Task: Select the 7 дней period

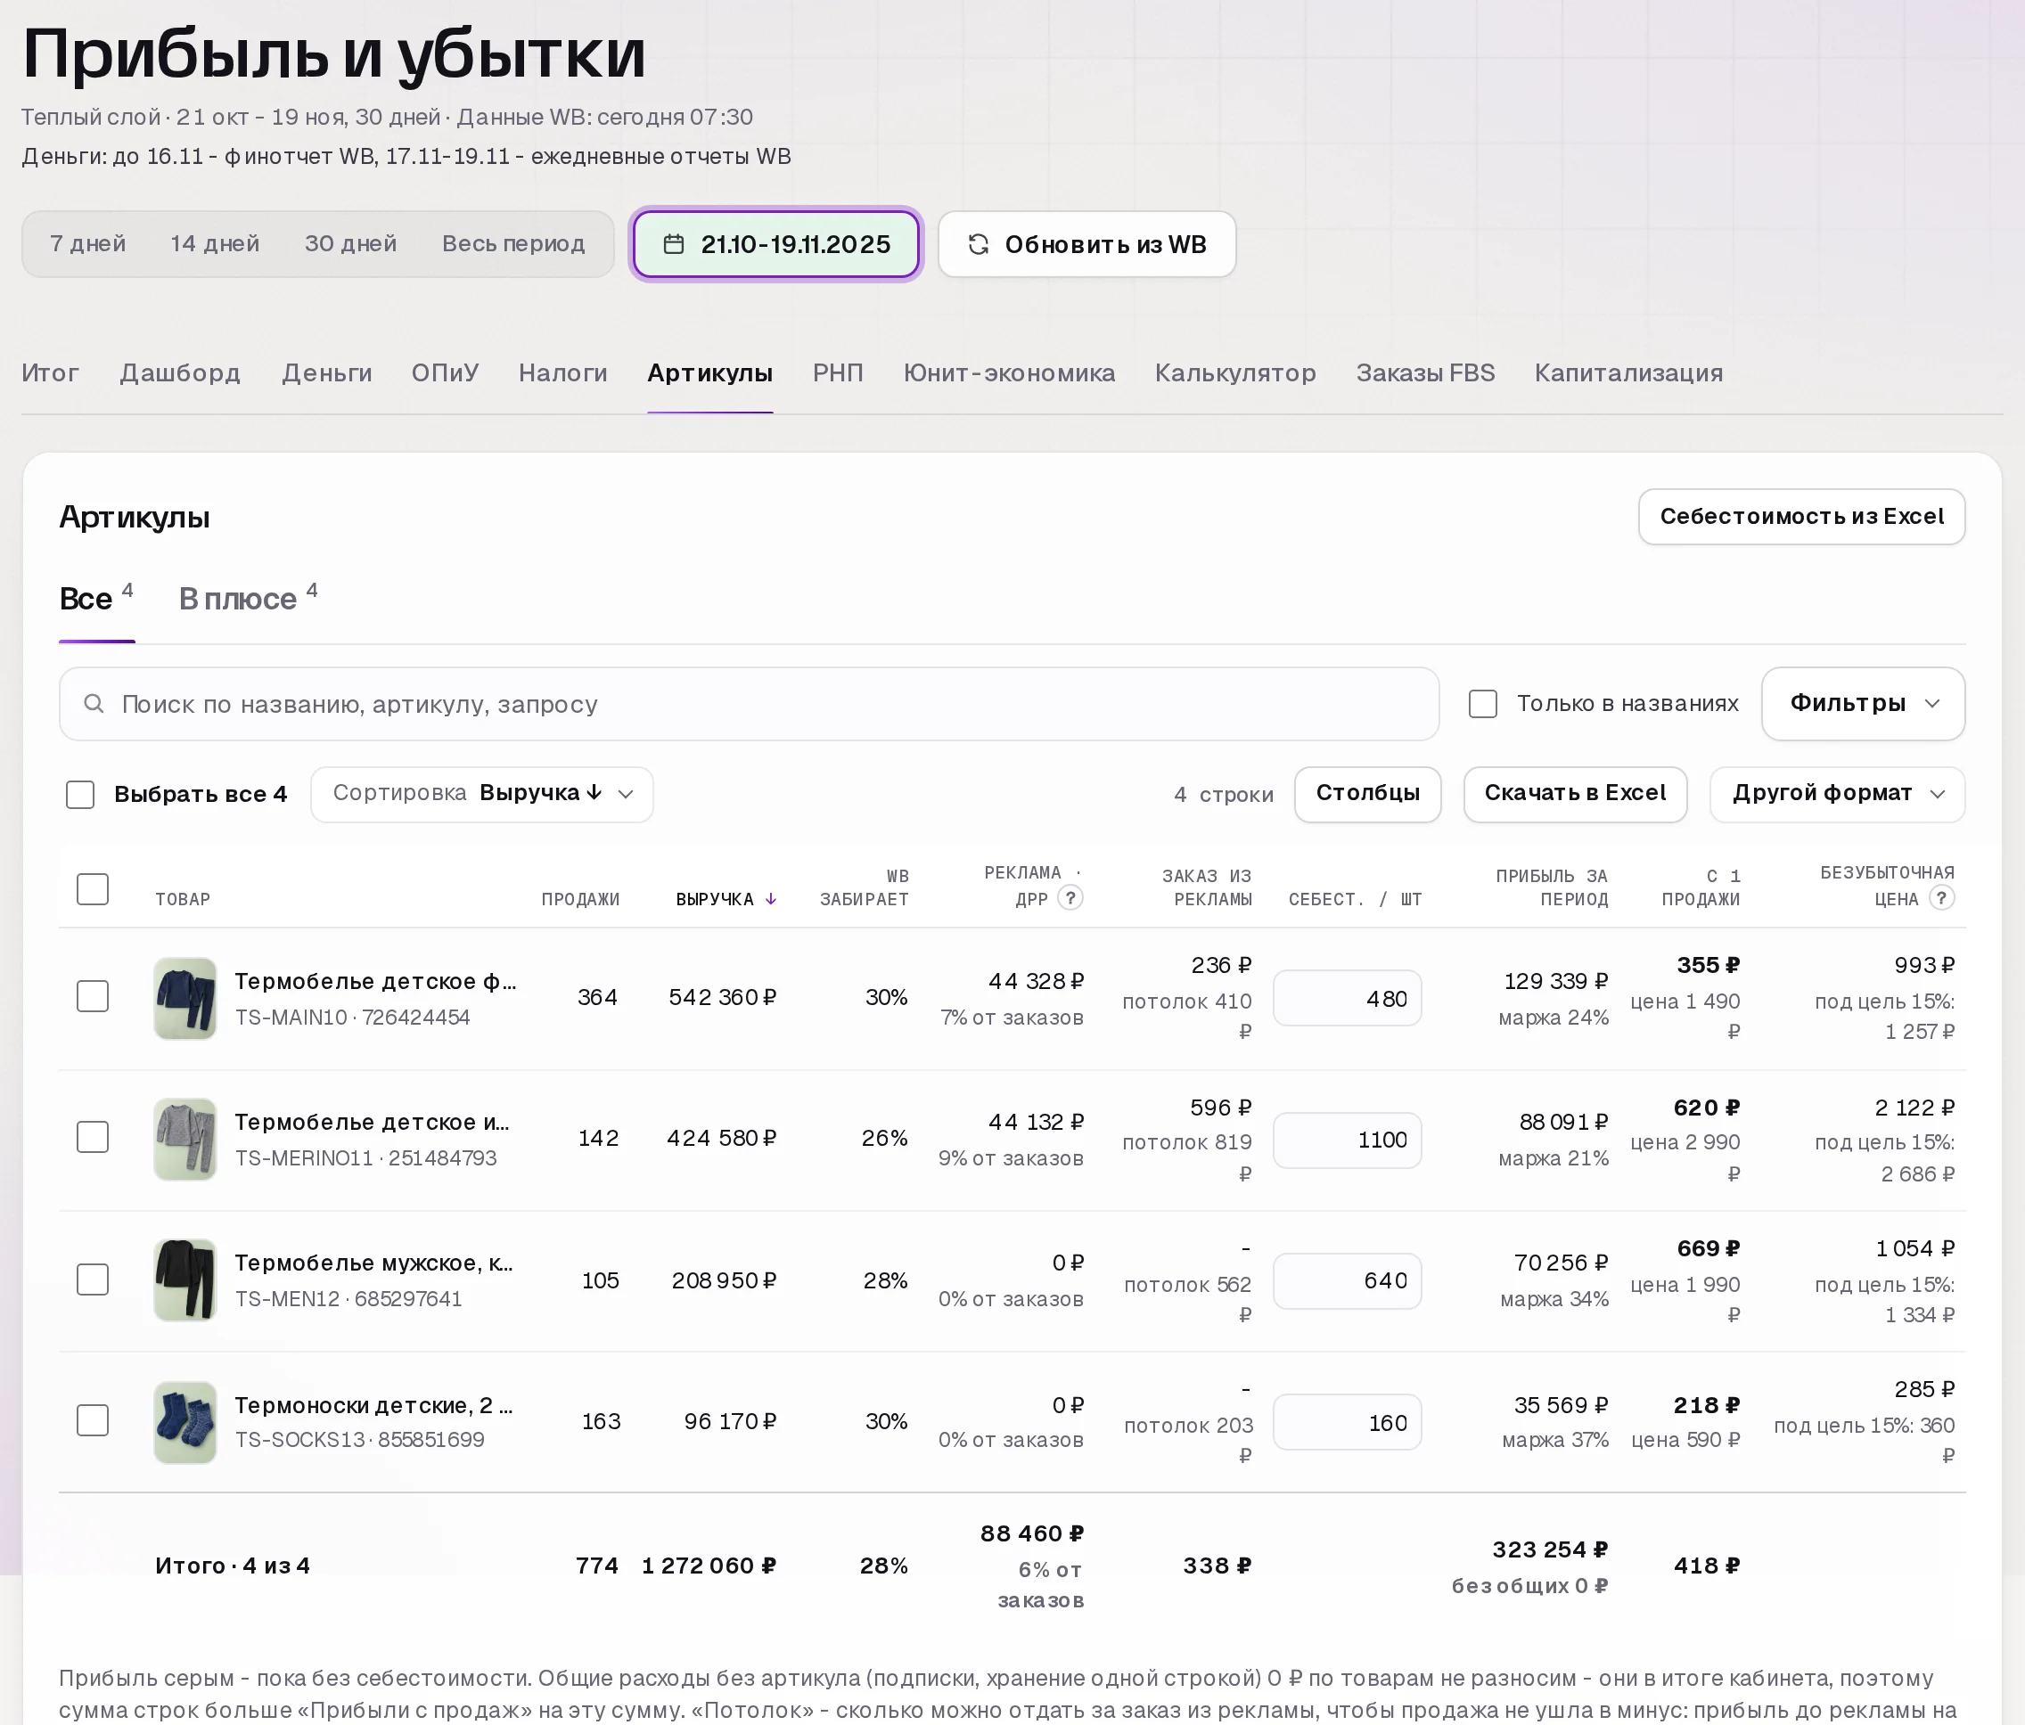Action: pyautogui.click(x=88, y=244)
